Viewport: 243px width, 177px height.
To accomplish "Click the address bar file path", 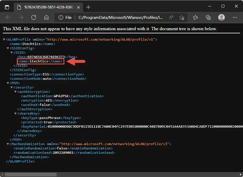I will coord(120,17).
